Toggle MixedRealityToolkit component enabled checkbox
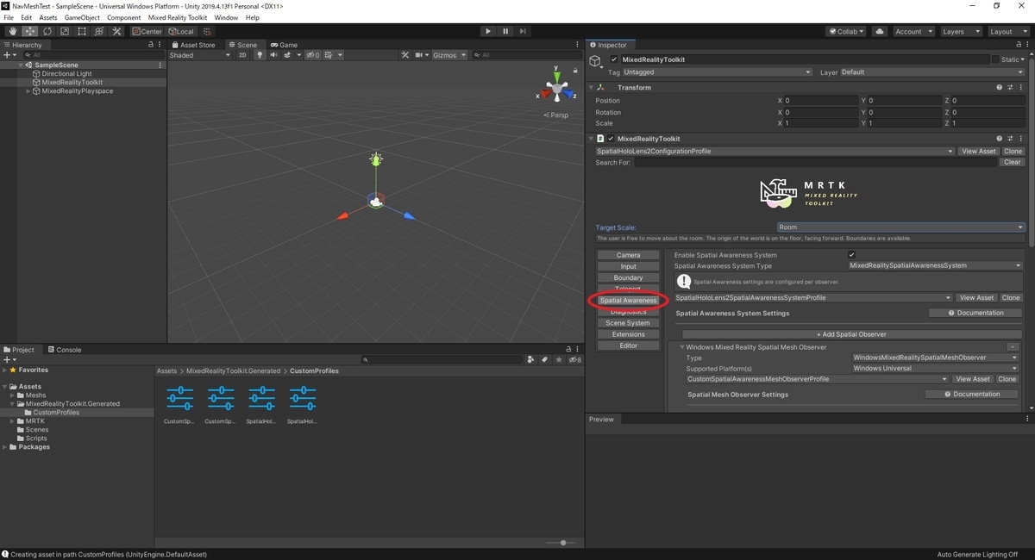The height and width of the screenshot is (560, 1035). 611,139
